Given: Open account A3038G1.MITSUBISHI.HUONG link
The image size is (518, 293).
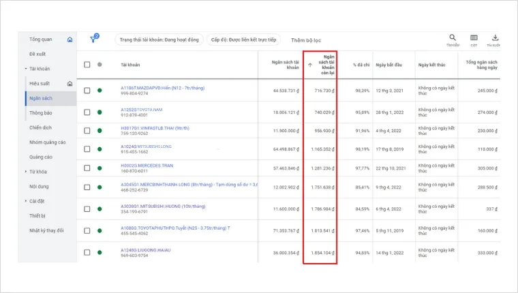Looking at the screenshot, I should pyautogui.click(x=163, y=206).
